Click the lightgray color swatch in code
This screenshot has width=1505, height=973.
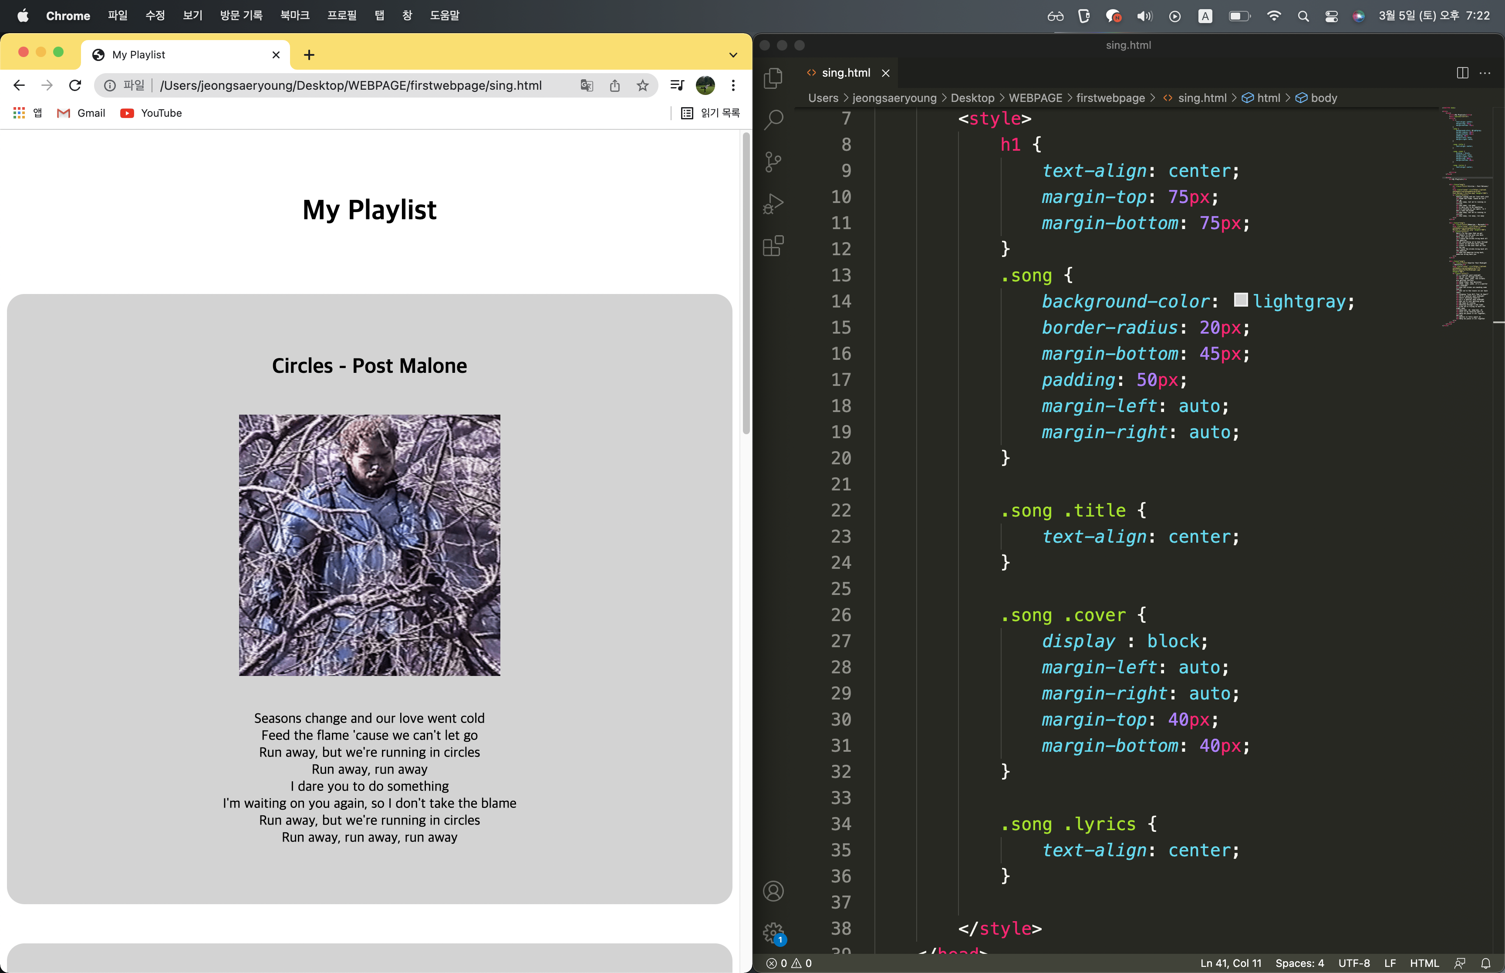(x=1240, y=300)
